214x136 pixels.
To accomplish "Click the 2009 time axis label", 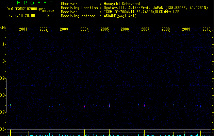I will [186, 29].
